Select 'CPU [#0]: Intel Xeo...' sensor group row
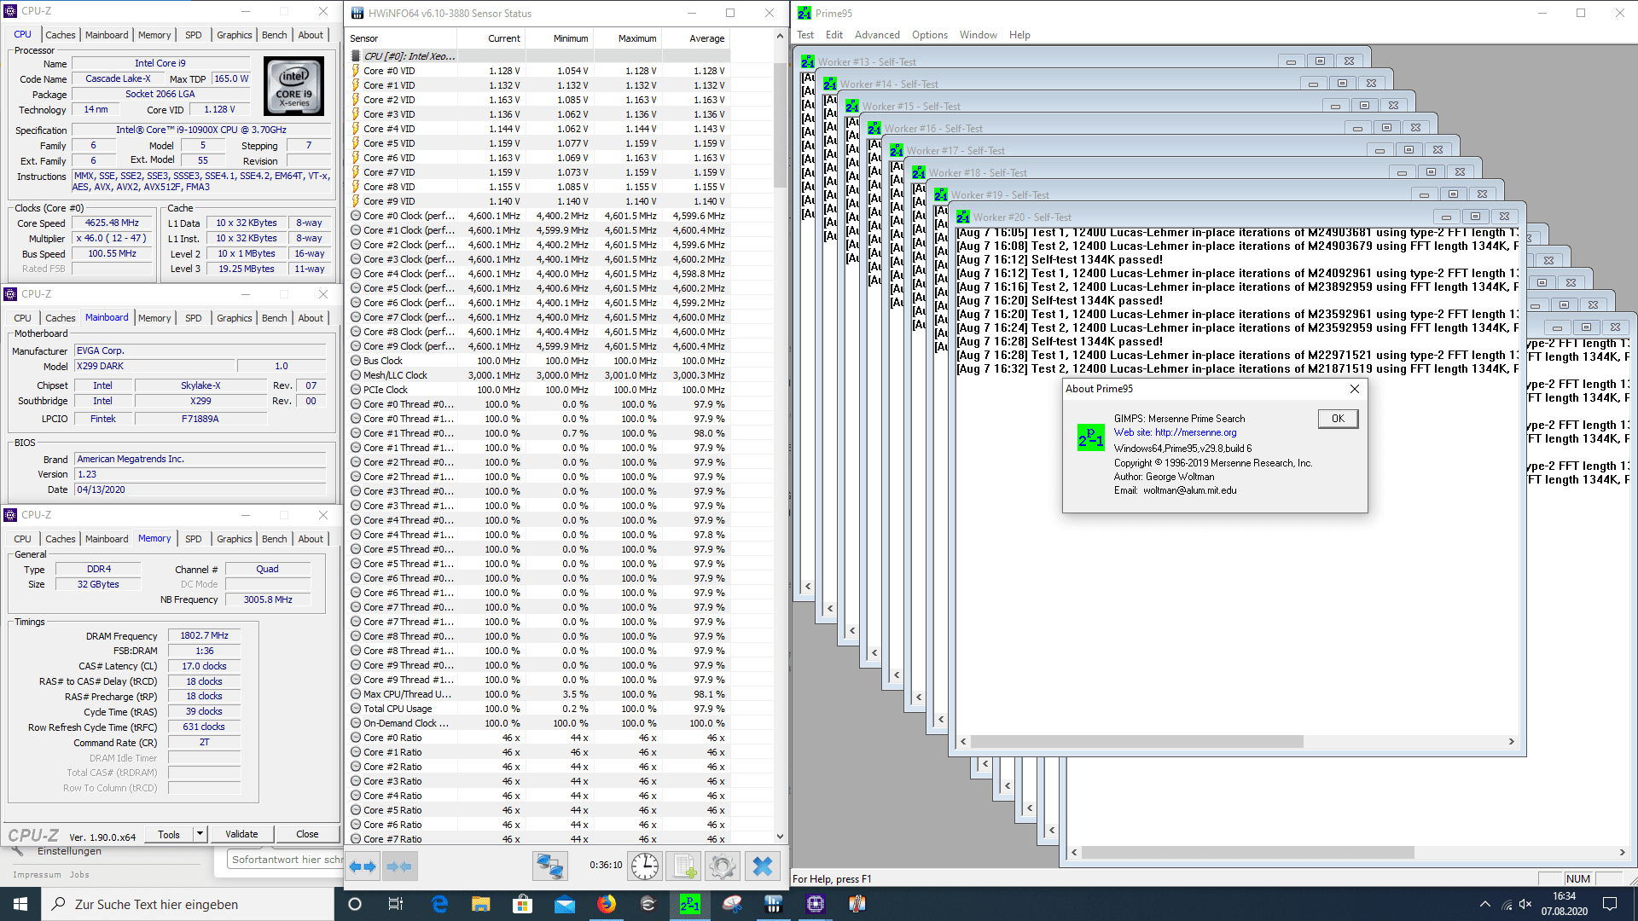Viewport: 1638px width, 921px height. (409, 56)
